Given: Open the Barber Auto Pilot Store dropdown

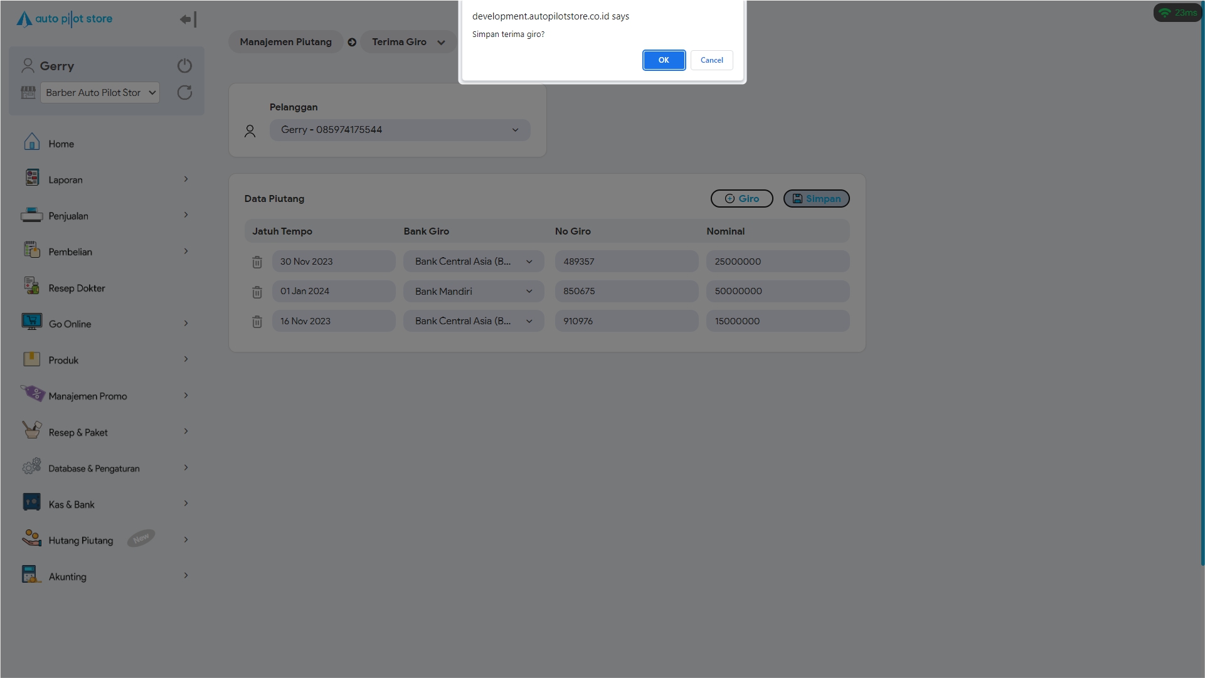Looking at the screenshot, I should [x=100, y=93].
